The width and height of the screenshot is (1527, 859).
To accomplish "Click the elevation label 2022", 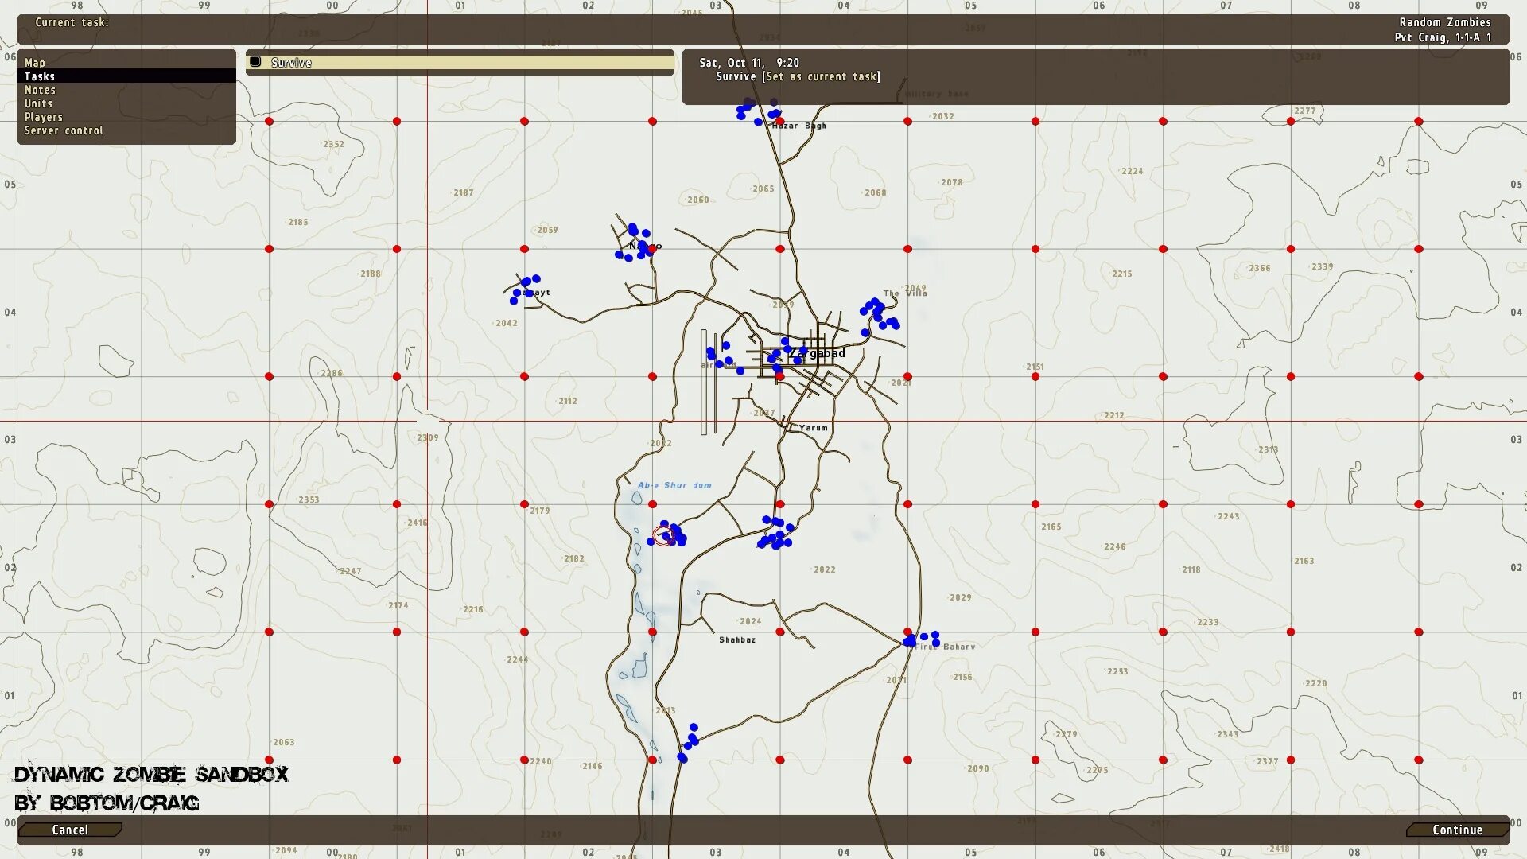I will [824, 570].
